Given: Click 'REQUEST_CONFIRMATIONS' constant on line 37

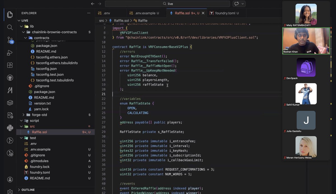Looking at the screenshot, I should pyautogui.click(x=185, y=169).
